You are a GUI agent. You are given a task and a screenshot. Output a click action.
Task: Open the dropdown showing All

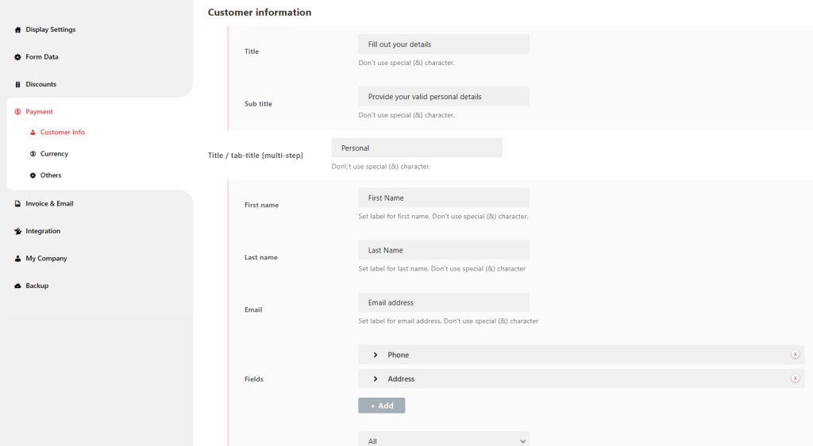[443, 440]
